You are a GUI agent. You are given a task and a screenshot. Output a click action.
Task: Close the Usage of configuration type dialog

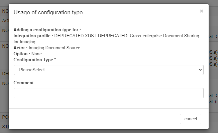202,11
